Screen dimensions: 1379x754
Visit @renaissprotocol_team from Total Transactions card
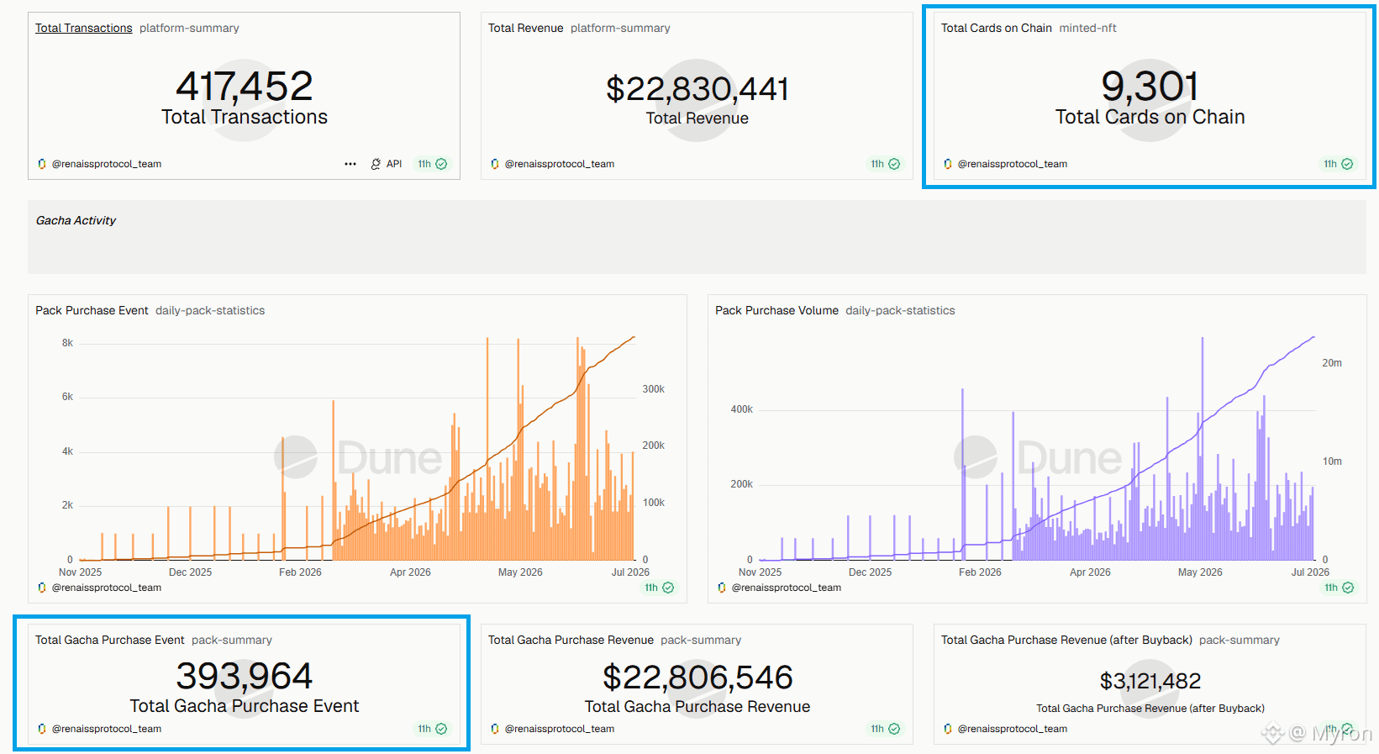107,164
